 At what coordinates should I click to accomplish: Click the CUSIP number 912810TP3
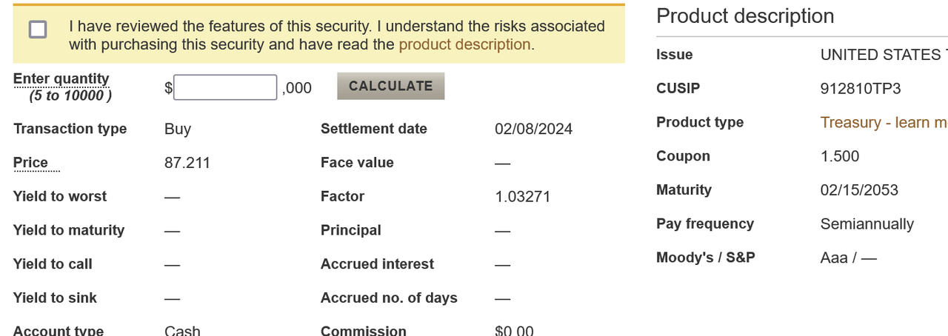click(x=861, y=88)
